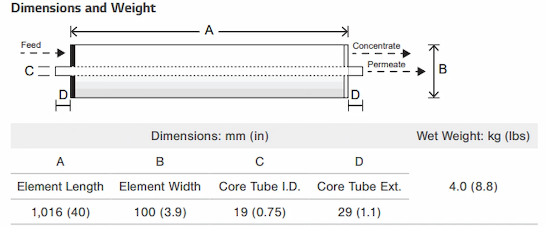The image size is (545, 227).
Task: Select the "Core Tube I.D." cell
Action: (259, 187)
